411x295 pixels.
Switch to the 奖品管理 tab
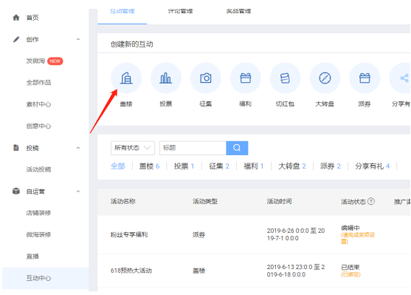(239, 11)
